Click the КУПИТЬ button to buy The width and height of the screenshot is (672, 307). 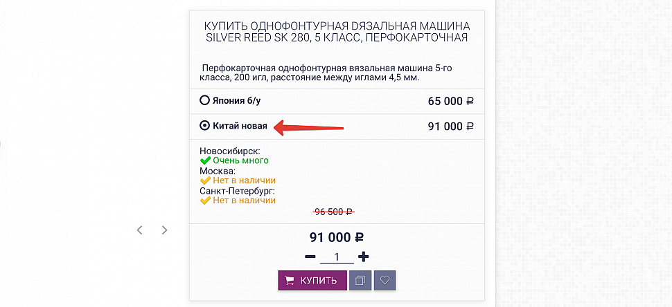click(x=312, y=281)
